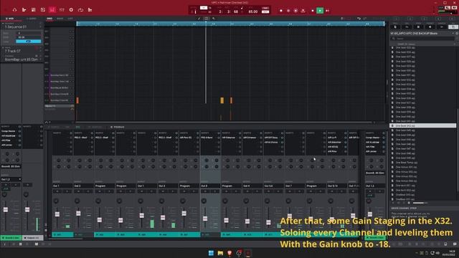Click the circled Overdub button in the transport
459x258 pixels.
click(295, 11)
